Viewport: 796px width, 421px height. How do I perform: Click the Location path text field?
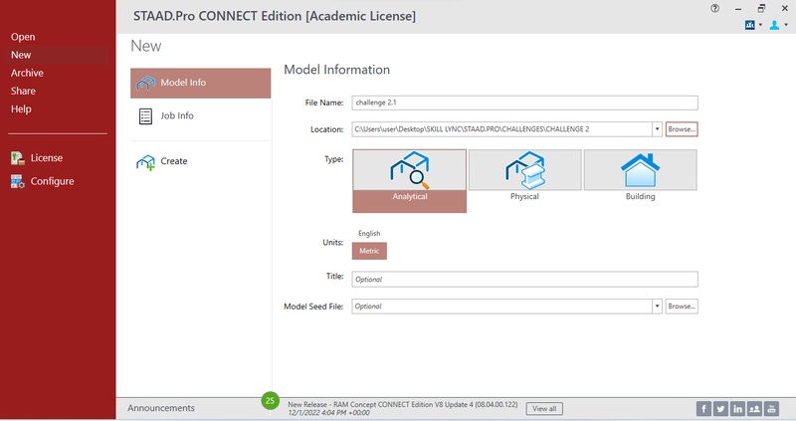click(502, 129)
